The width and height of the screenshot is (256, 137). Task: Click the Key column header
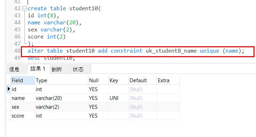pos(118,81)
